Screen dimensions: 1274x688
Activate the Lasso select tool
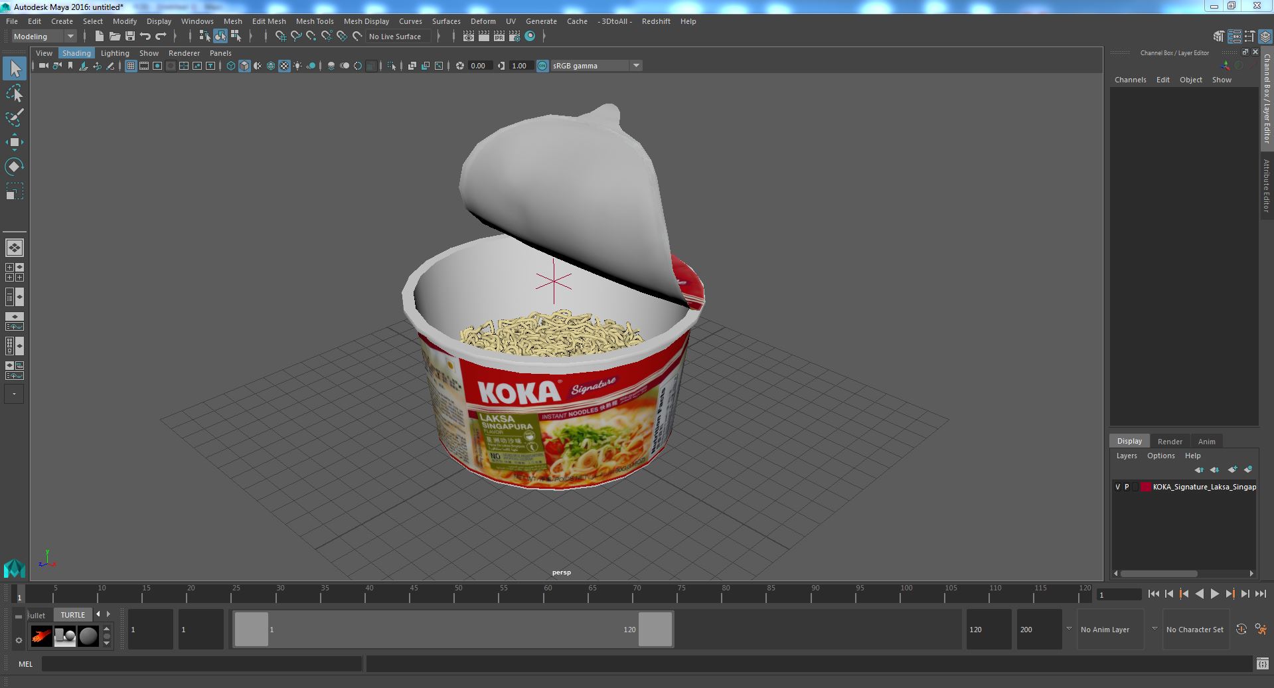coord(15,94)
